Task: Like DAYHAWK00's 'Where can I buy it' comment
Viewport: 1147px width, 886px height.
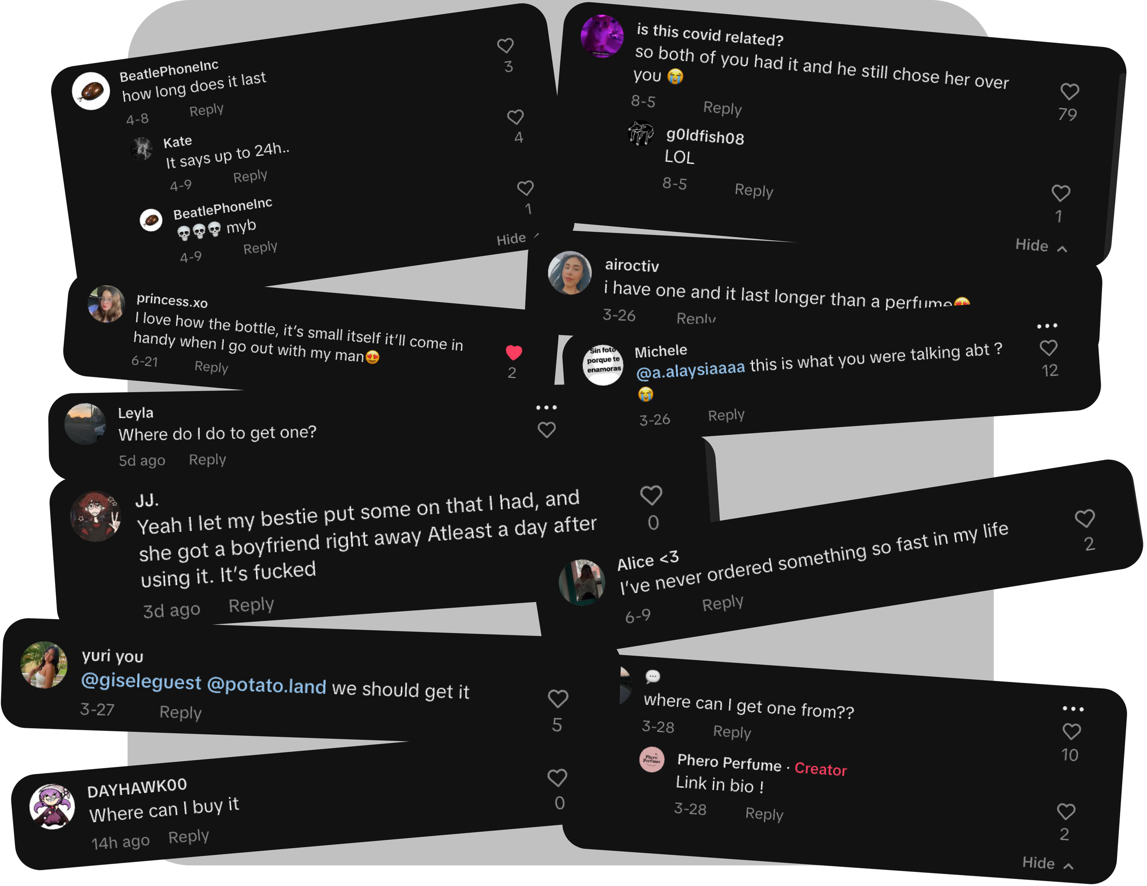Action: click(557, 778)
